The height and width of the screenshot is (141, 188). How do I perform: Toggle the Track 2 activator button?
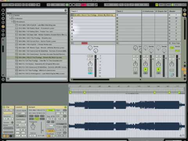click(136, 69)
